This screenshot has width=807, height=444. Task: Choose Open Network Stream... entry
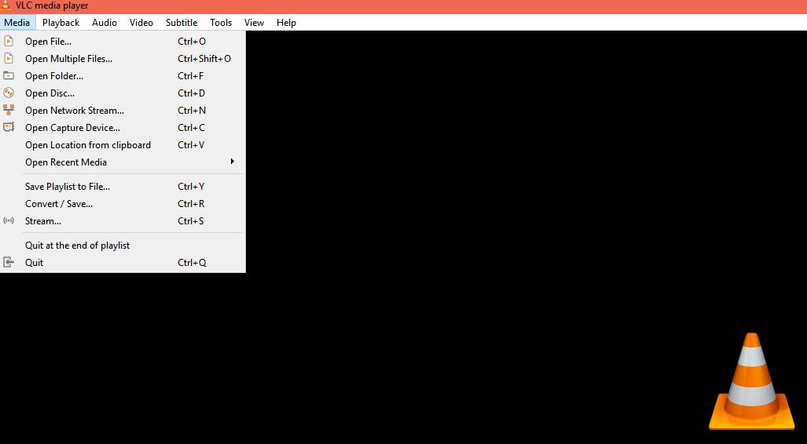click(x=123, y=111)
